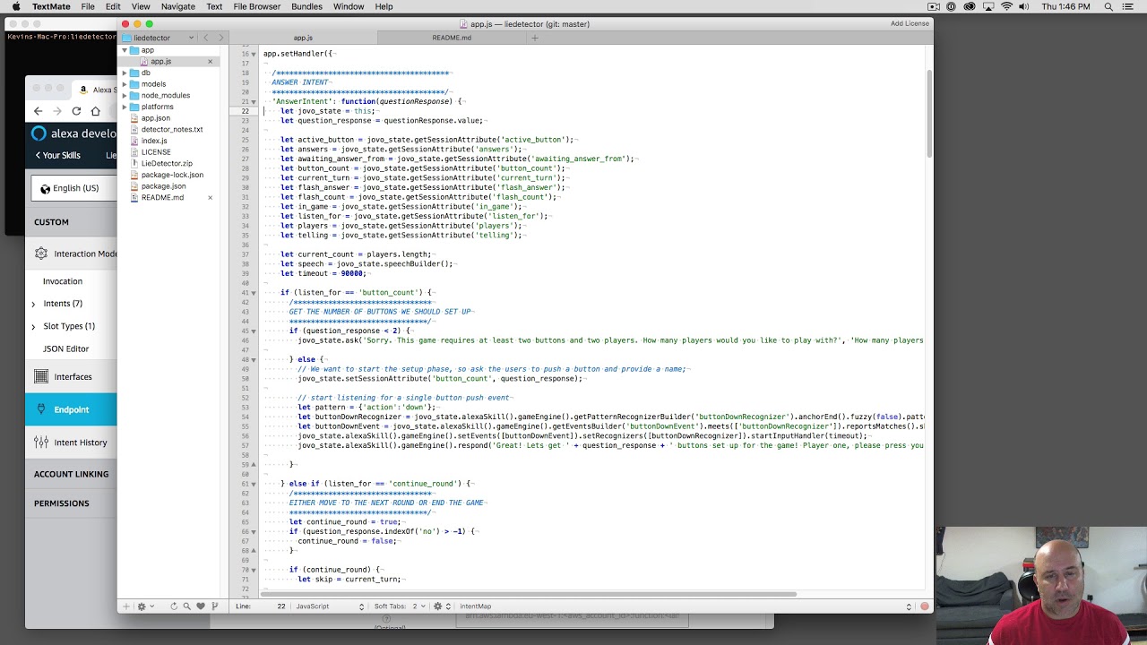The width and height of the screenshot is (1147, 645).
Task: Switch to the README.md tab
Action: pyautogui.click(x=452, y=38)
